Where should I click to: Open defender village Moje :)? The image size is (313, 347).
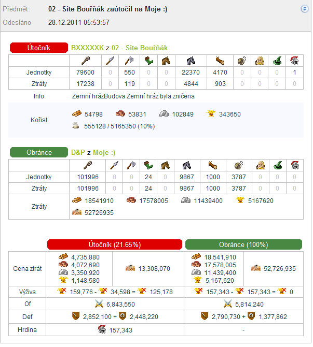coord(104,152)
